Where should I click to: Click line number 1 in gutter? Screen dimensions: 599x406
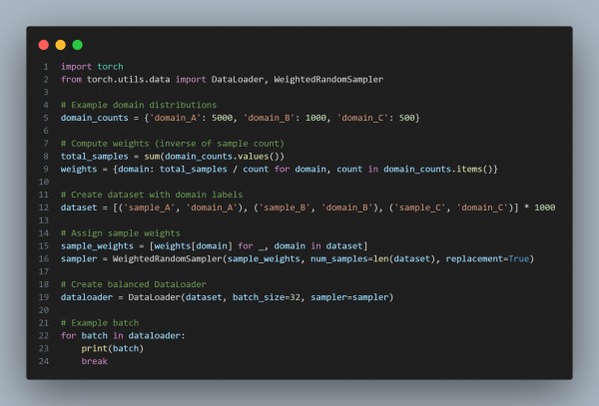click(46, 67)
